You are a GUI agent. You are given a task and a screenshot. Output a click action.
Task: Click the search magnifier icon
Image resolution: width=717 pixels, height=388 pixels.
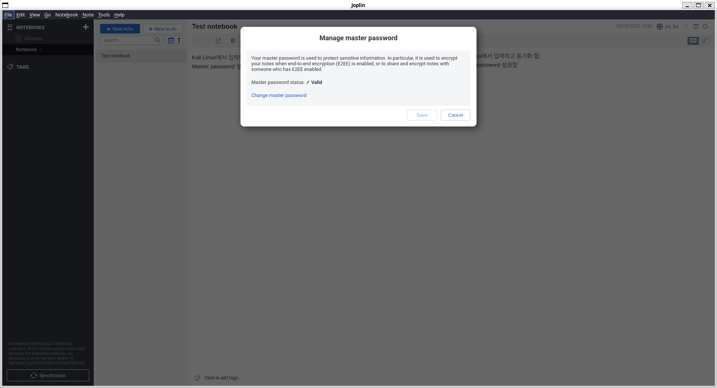click(x=158, y=40)
